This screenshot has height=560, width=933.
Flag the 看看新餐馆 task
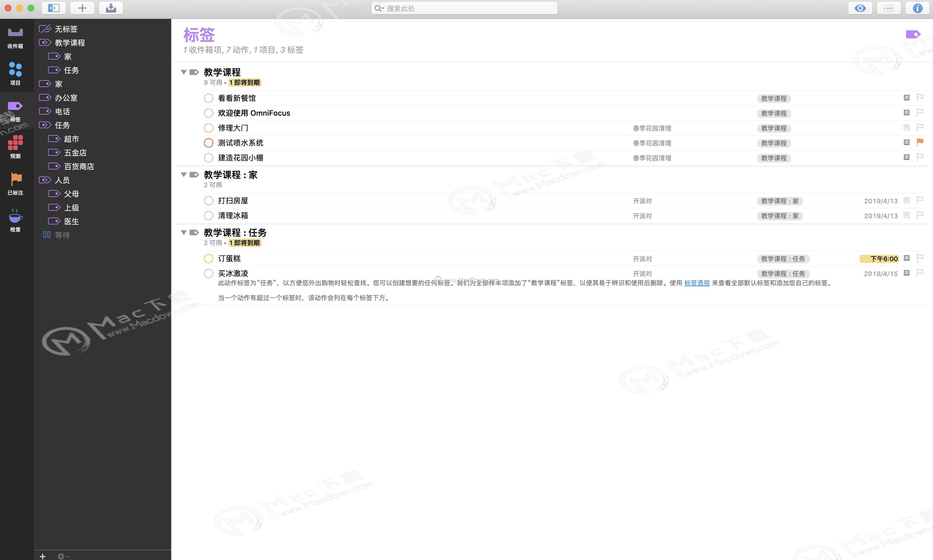pos(920,98)
